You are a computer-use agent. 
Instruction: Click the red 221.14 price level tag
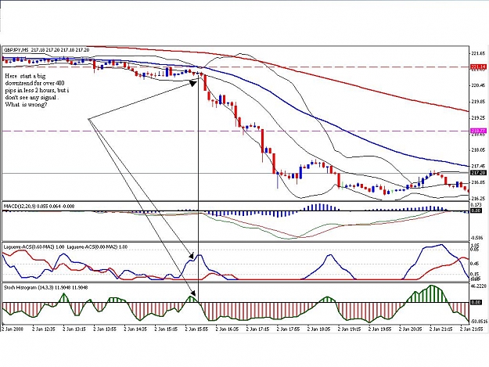478,67
